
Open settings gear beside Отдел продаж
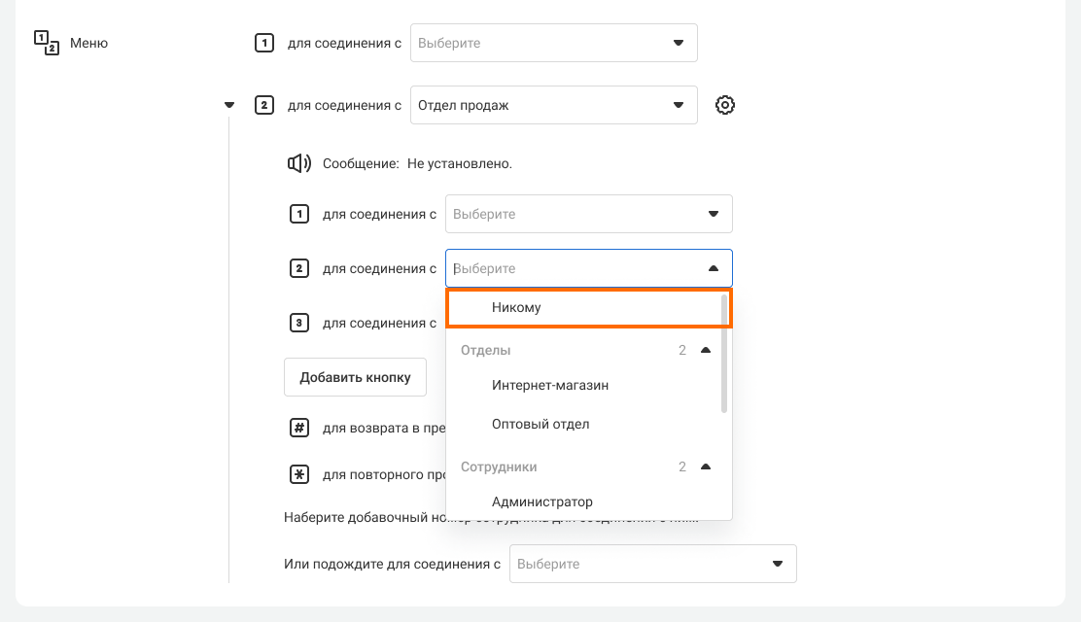[x=725, y=105]
